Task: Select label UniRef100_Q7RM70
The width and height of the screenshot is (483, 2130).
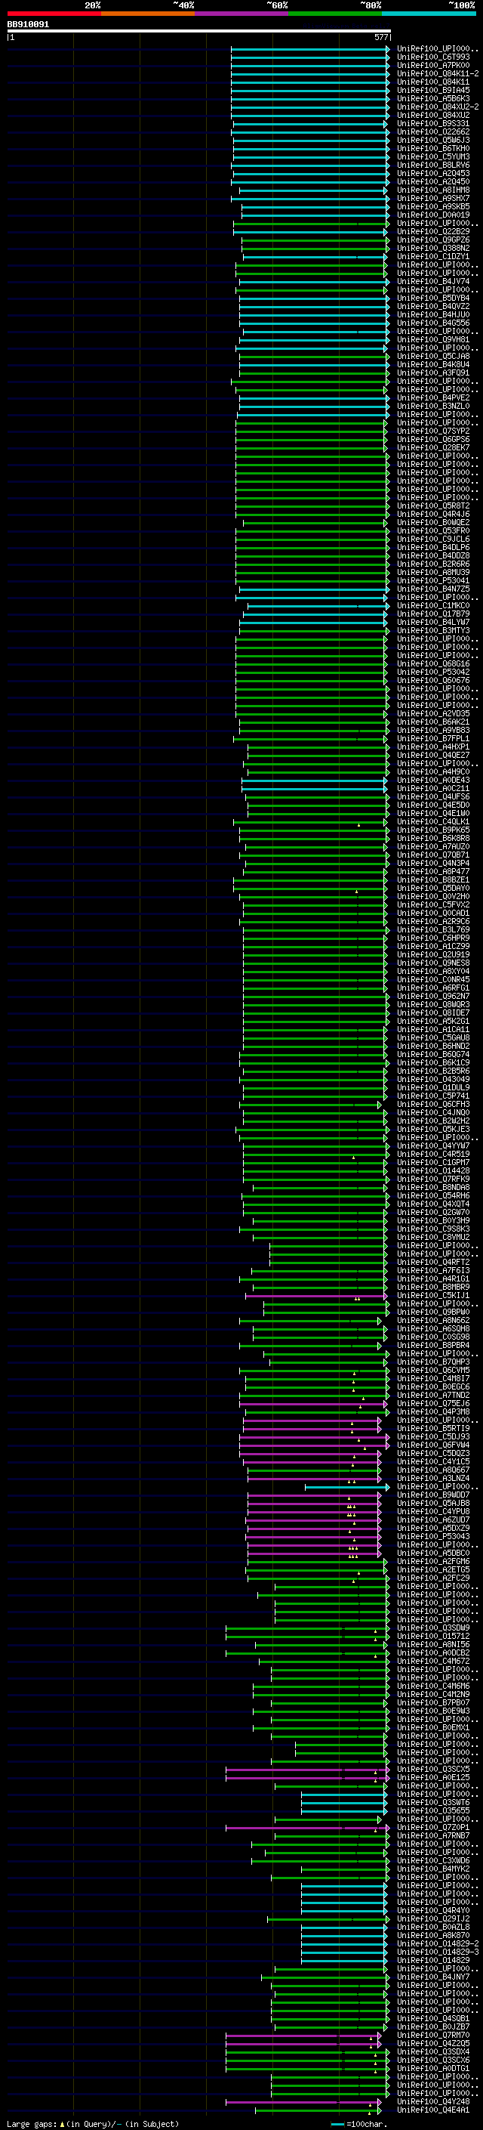Action: coord(433,2035)
